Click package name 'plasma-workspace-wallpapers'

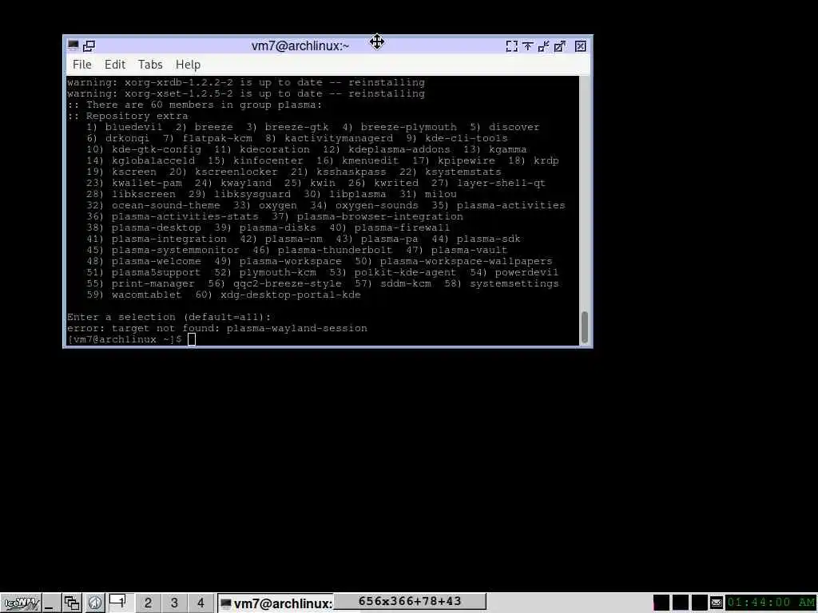466,261
